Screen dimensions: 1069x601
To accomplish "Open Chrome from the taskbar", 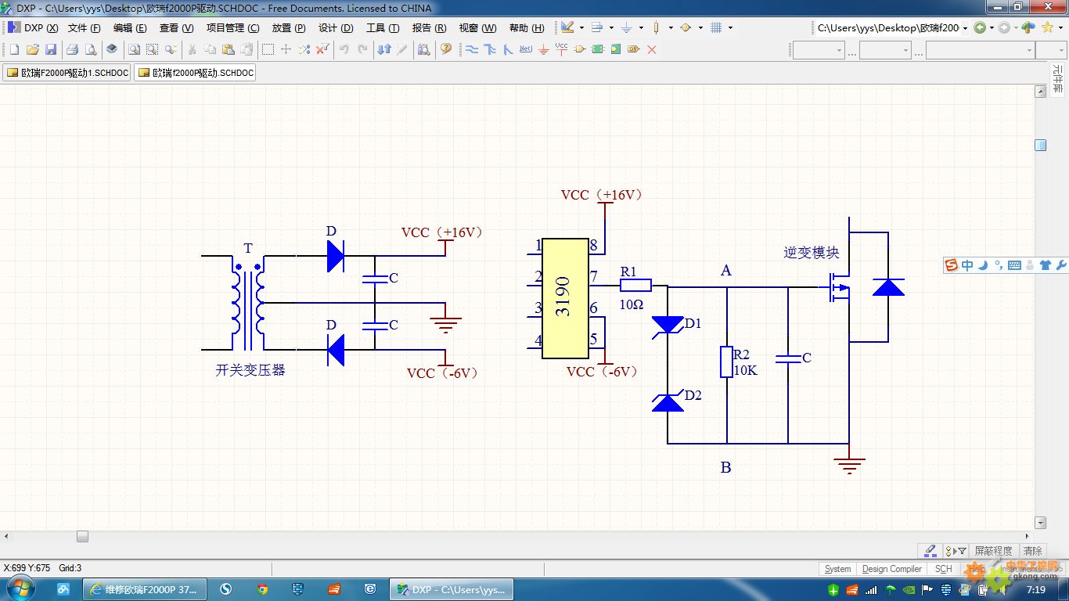I will (x=262, y=589).
